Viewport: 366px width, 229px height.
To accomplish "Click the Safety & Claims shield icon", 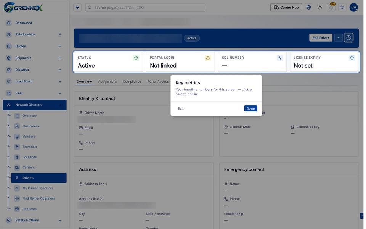I will (9, 220).
